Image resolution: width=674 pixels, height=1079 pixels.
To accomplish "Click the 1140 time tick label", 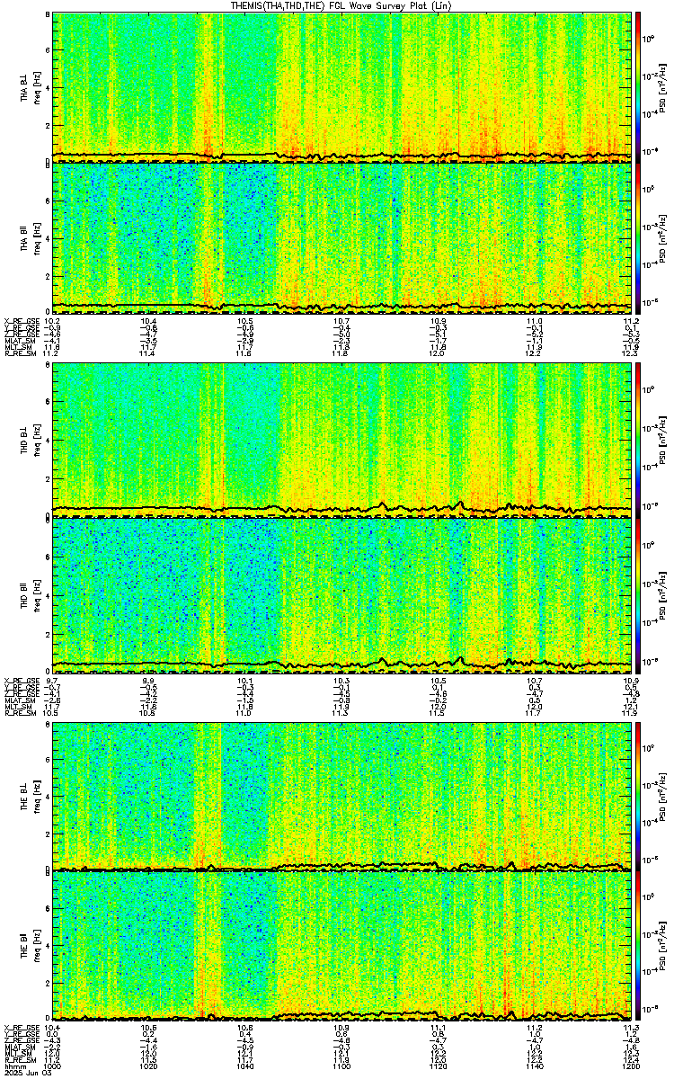I will [x=536, y=1066].
